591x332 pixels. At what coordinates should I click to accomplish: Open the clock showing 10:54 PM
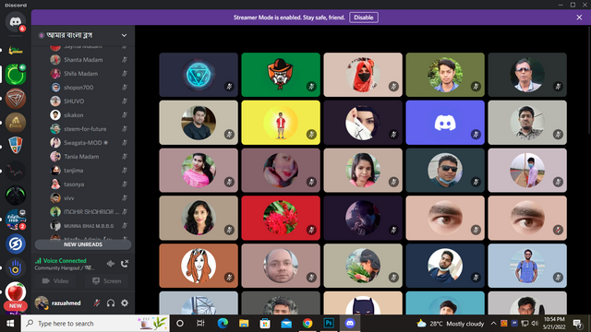[554, 324]
